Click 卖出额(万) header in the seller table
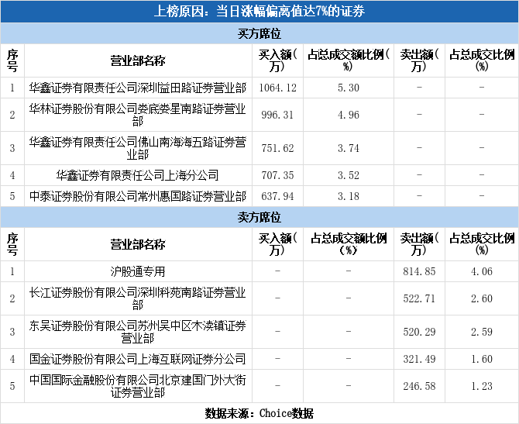Image resolution: width=519 pixels, height=424 pixels. pos(419,244)
